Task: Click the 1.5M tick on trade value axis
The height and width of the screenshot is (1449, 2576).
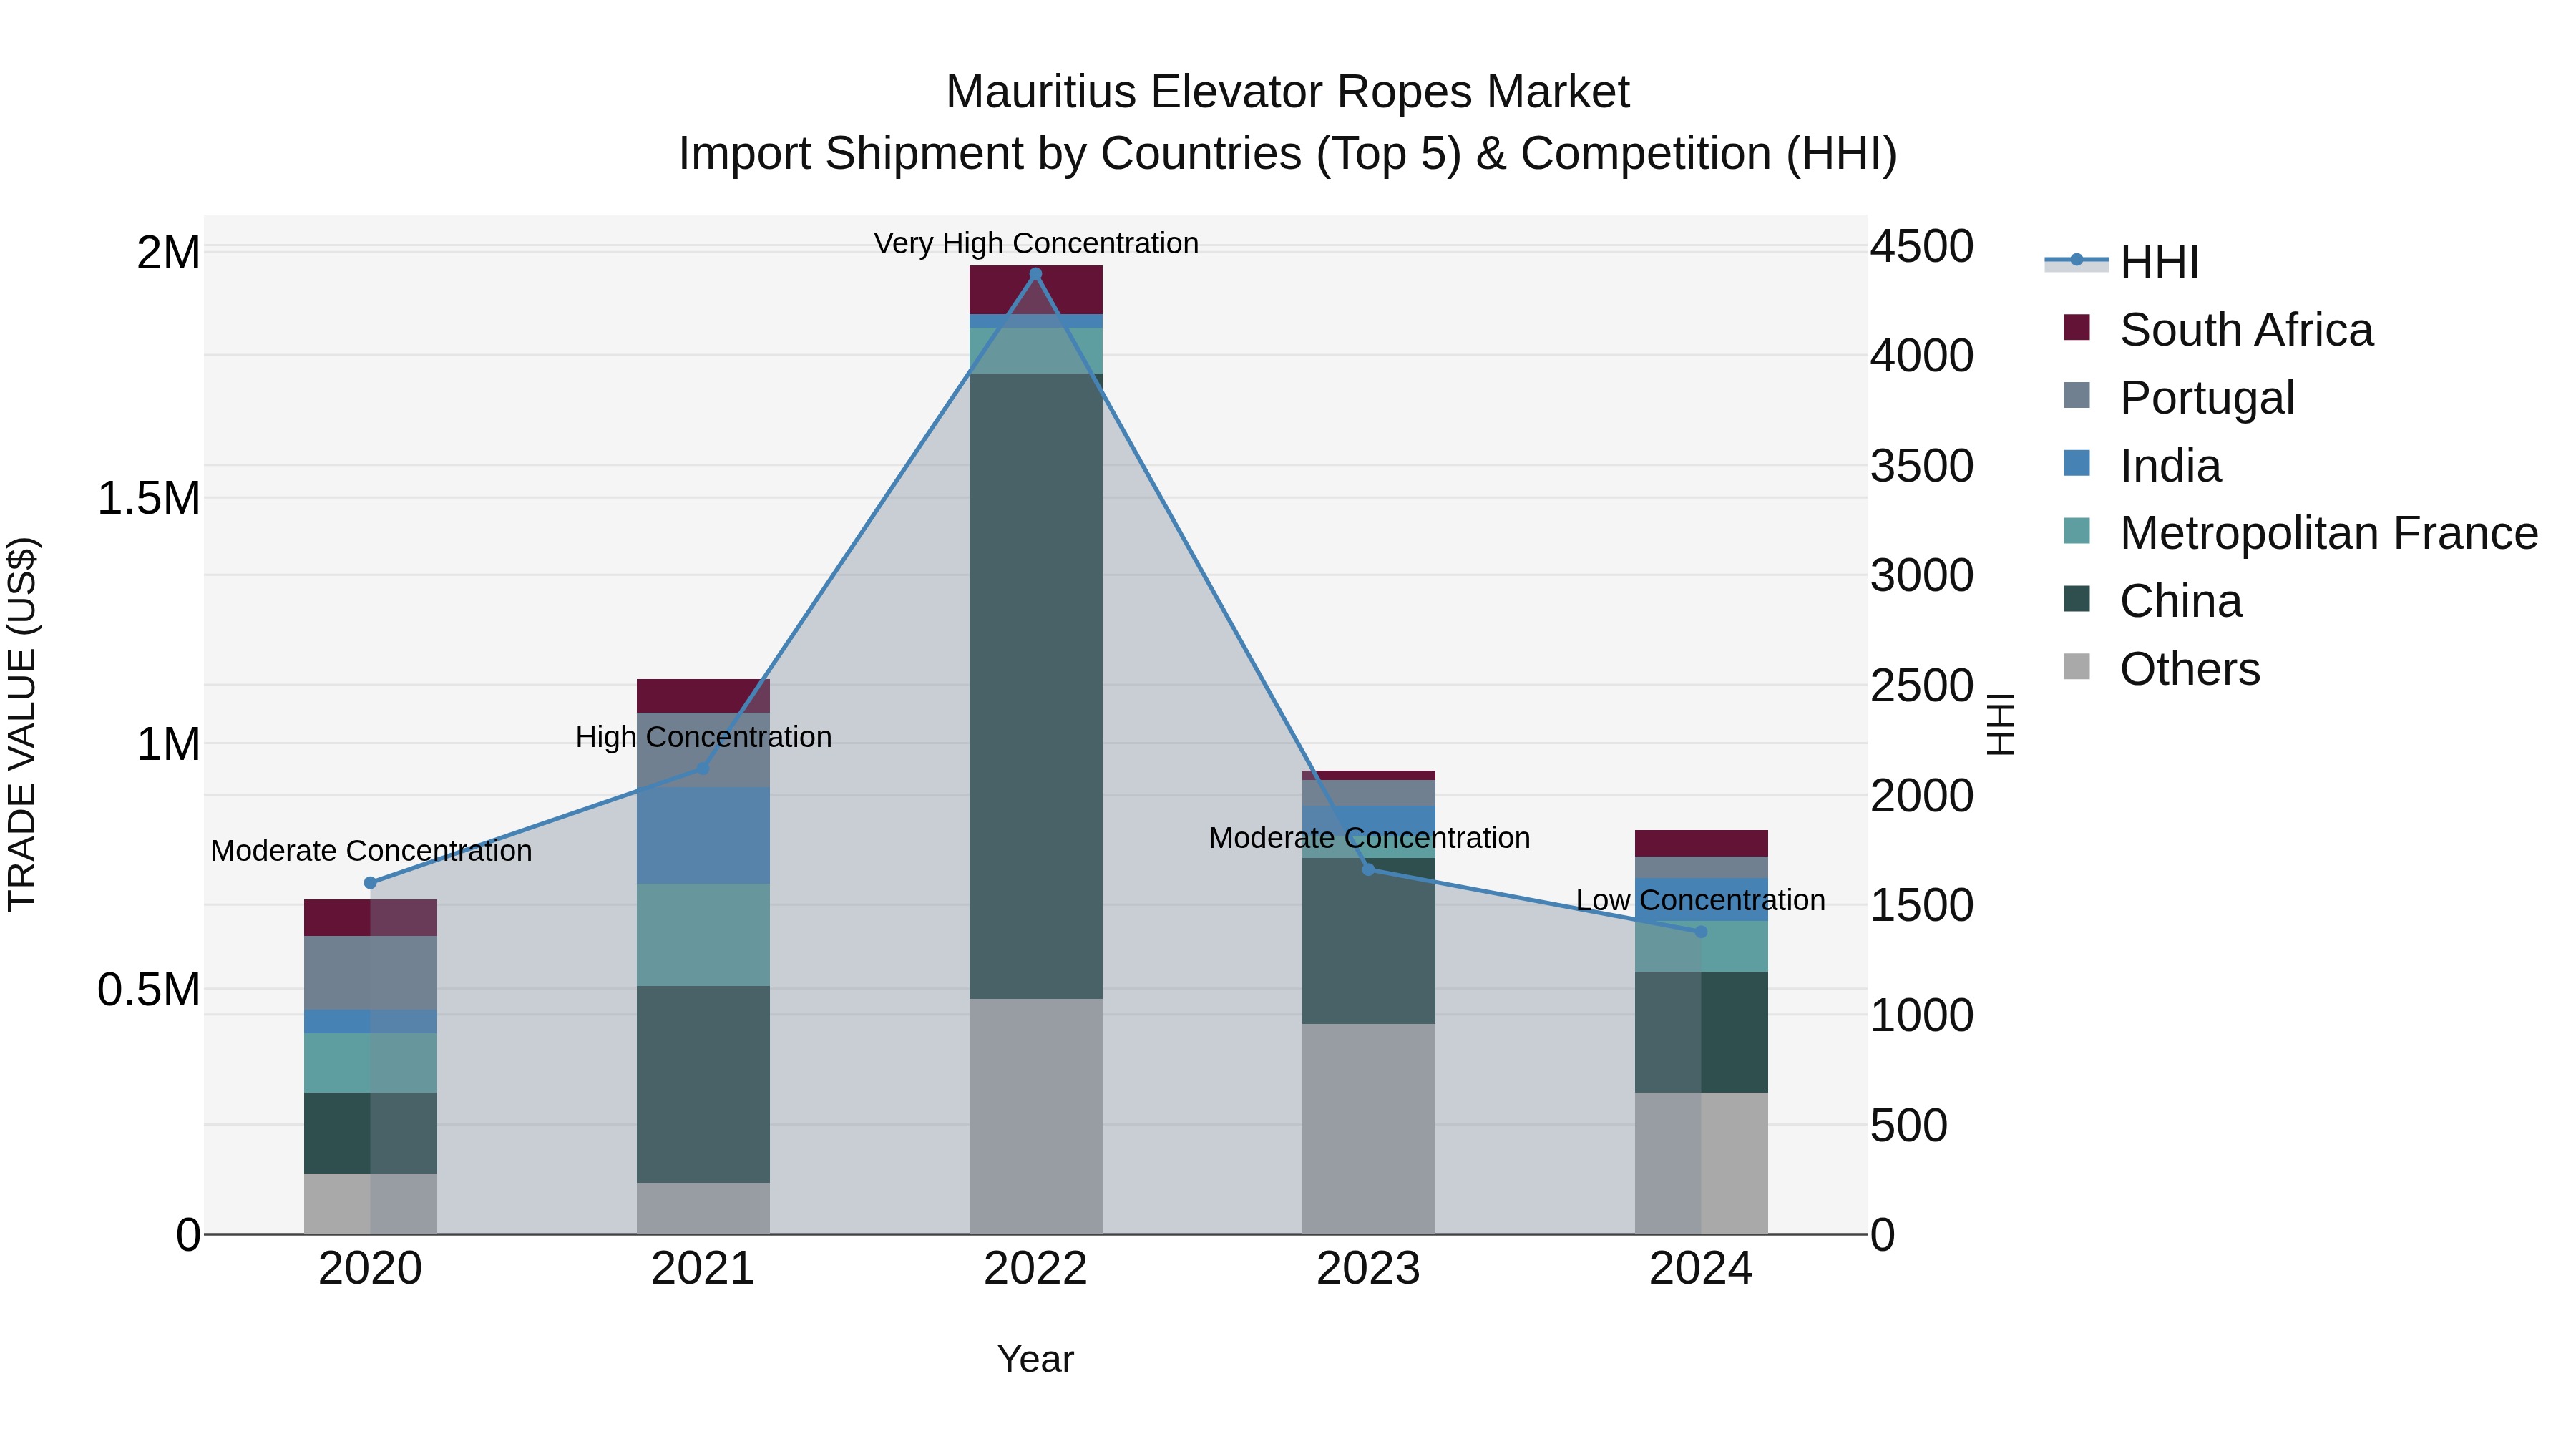Action: 148,498
